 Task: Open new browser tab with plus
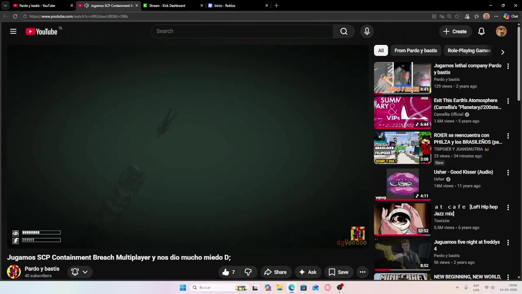tap(276, 5)
